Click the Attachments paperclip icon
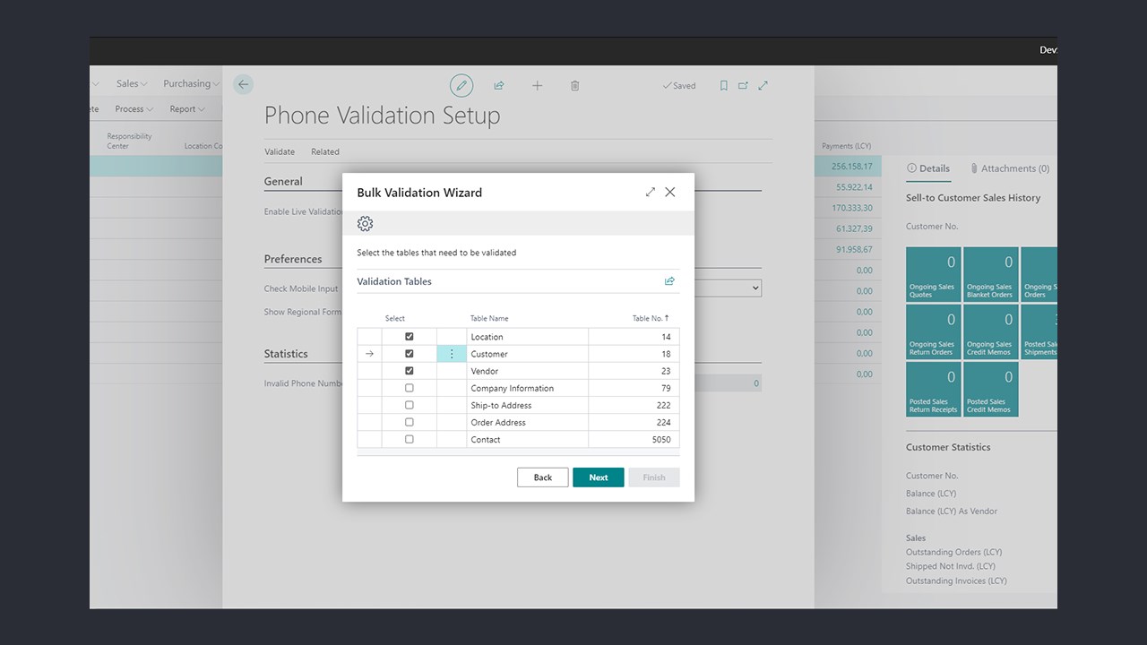1147x645 pixels. (974, 168)
